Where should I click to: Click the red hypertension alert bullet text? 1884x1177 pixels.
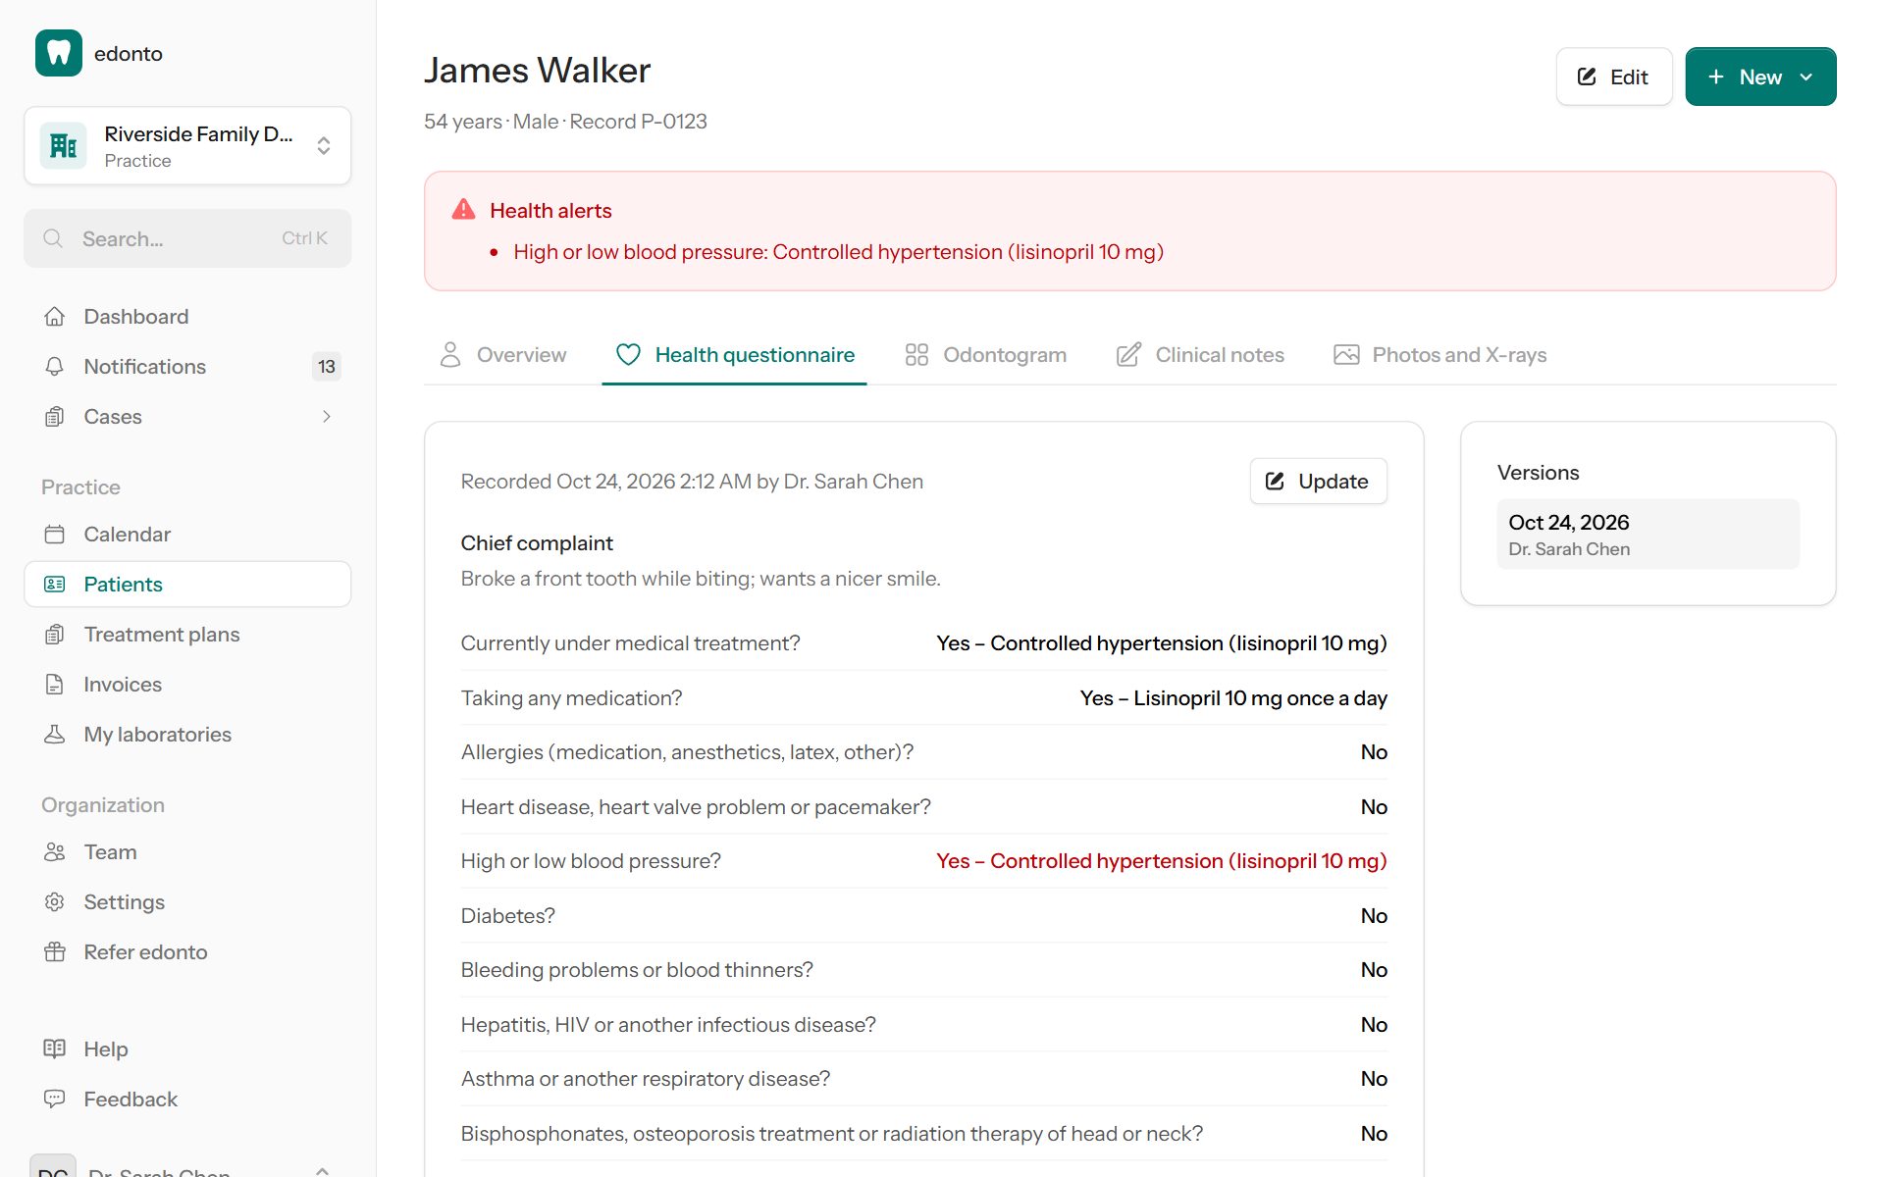[838, 252]
